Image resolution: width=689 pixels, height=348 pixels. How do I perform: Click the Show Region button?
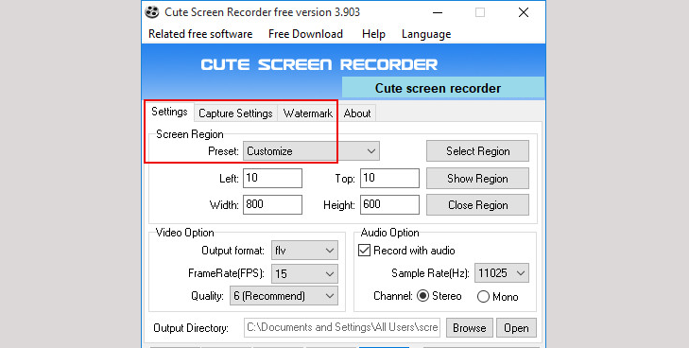pos(477,179)
